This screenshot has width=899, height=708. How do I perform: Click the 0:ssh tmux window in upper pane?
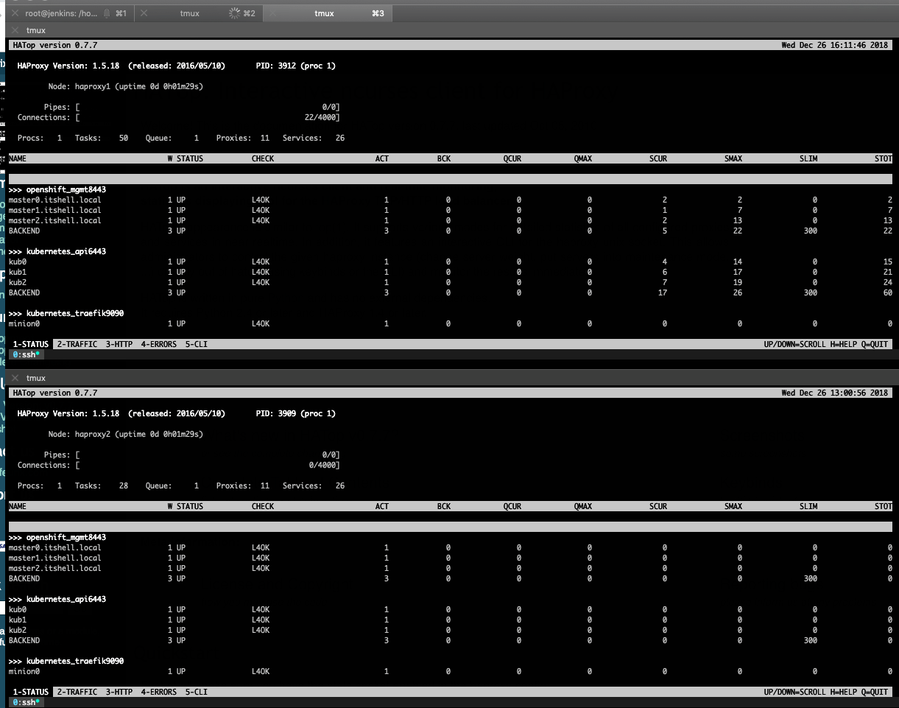[27, 354]
